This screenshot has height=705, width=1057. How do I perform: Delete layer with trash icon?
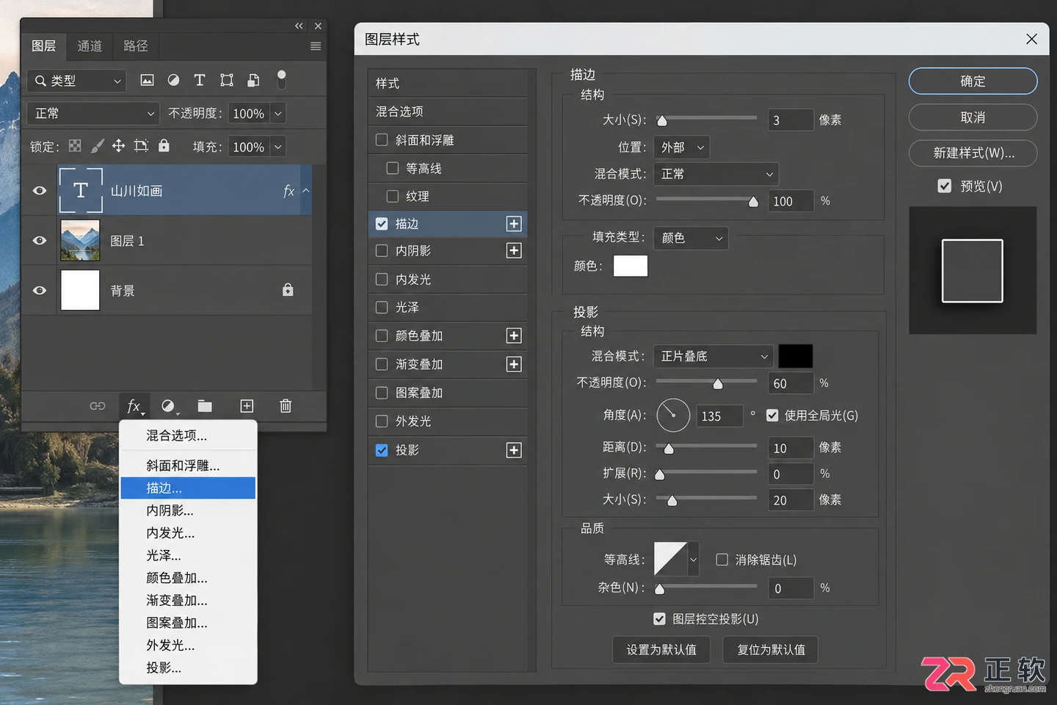click(x=286, y=406)
